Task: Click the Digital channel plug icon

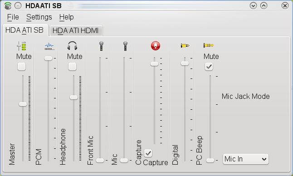Action: pyautogui.click(x=185, y=45)
